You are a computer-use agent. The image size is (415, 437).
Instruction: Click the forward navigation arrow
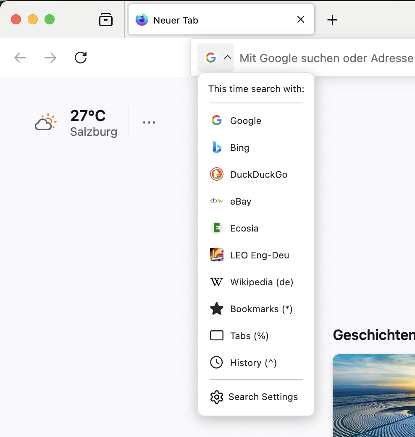[50, 58]
